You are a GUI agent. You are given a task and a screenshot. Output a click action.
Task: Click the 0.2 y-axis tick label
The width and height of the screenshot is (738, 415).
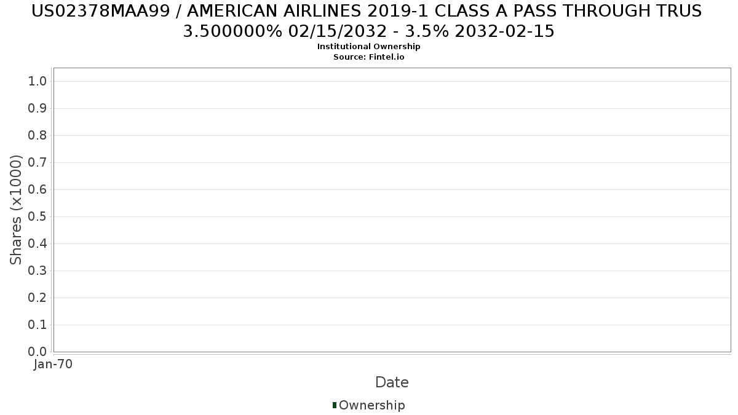click(x=38, y=298)
